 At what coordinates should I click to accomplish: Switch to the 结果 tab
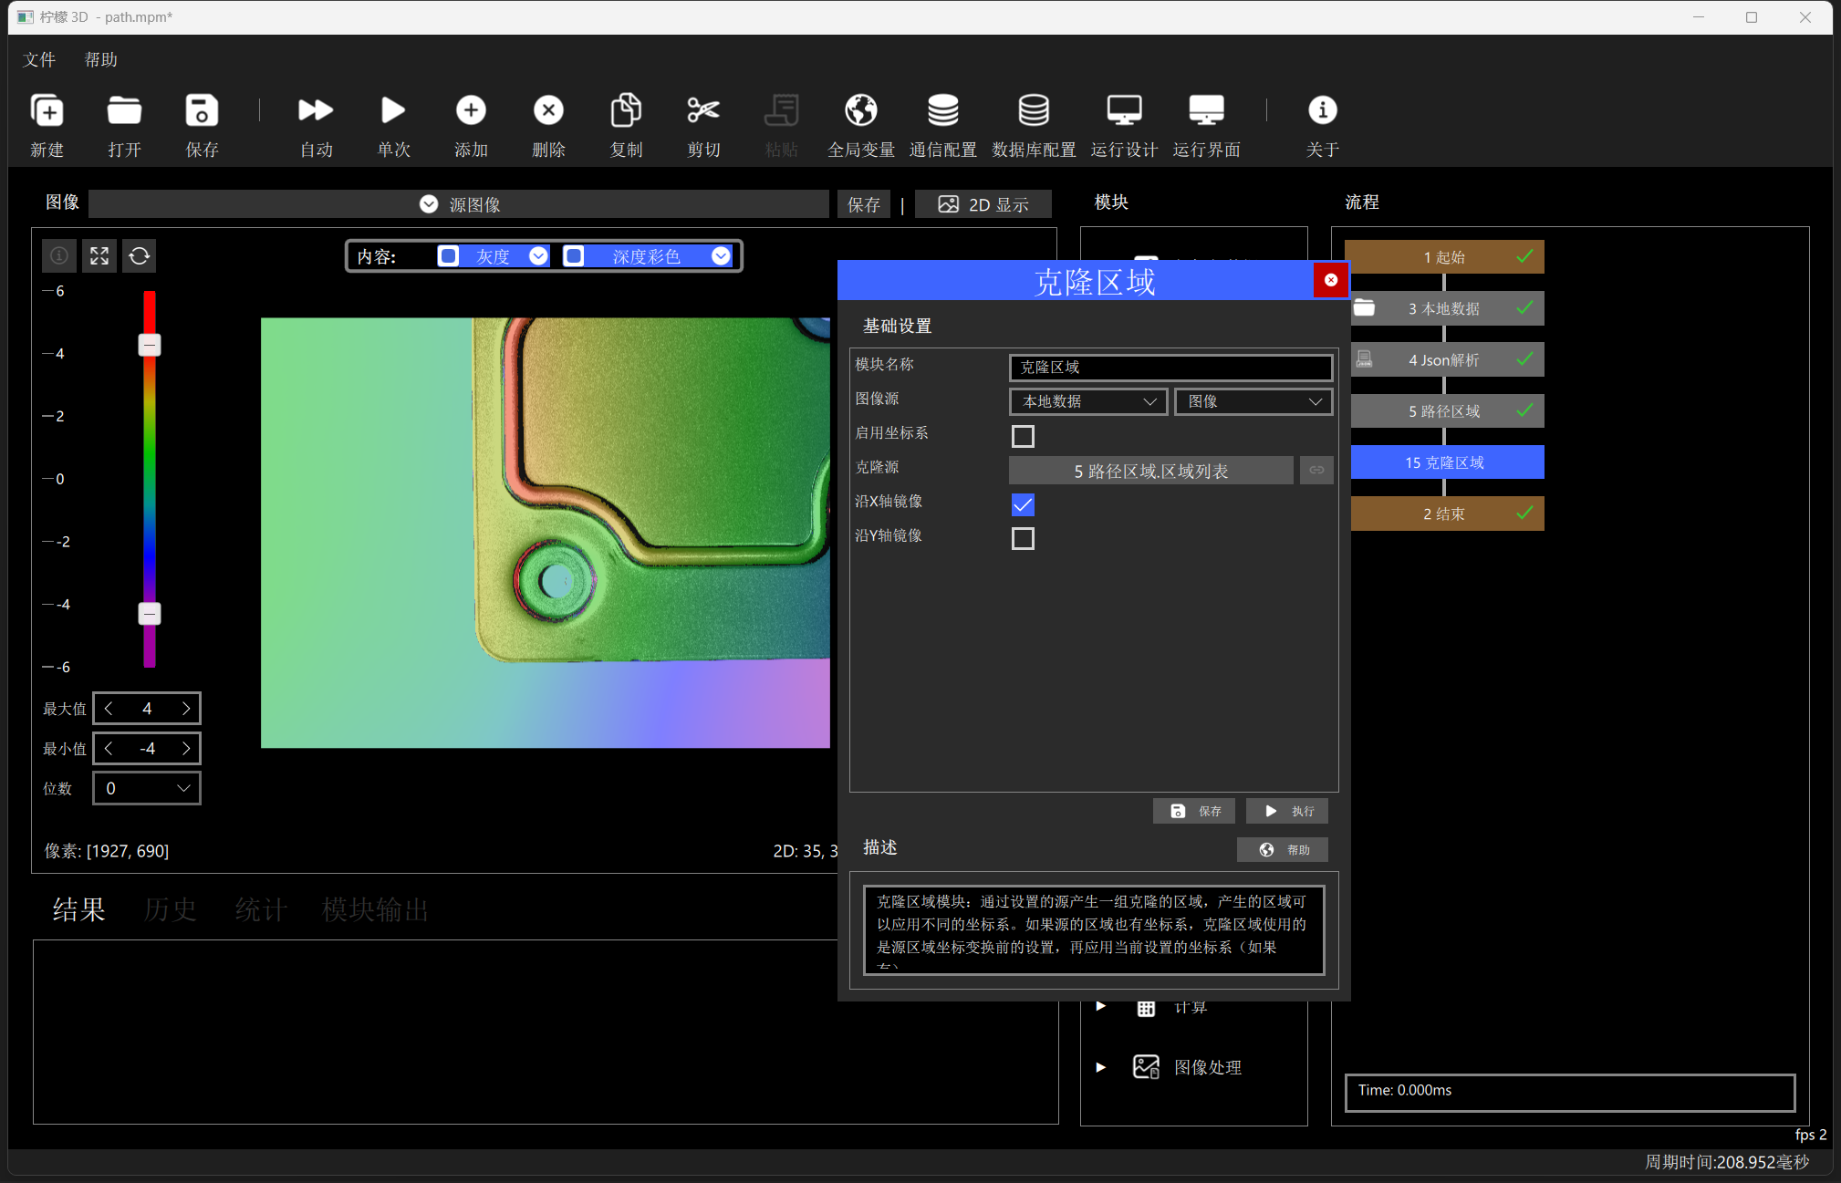click(79, 909)
